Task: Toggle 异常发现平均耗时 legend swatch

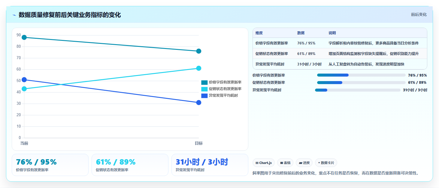Action: pos(204,96)
